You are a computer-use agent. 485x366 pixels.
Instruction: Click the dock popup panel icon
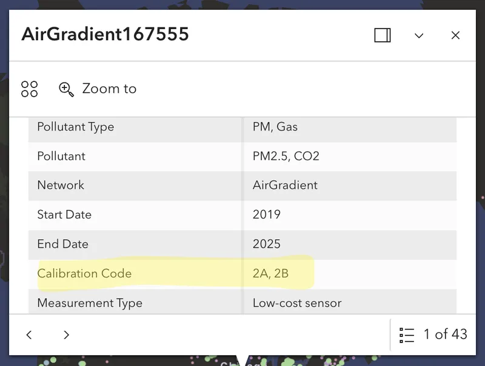click(383, 35)
